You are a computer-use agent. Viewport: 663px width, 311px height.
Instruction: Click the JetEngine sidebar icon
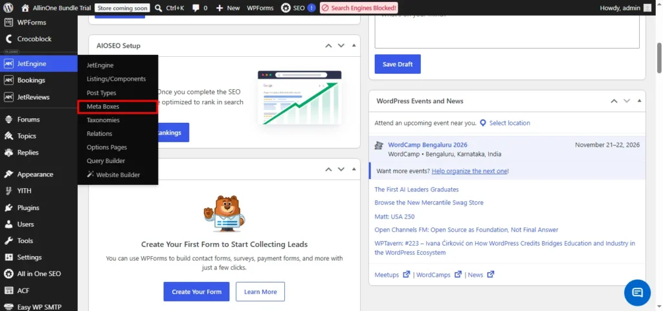coord(8,64)
